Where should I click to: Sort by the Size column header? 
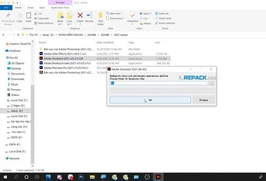coord(157,42)
